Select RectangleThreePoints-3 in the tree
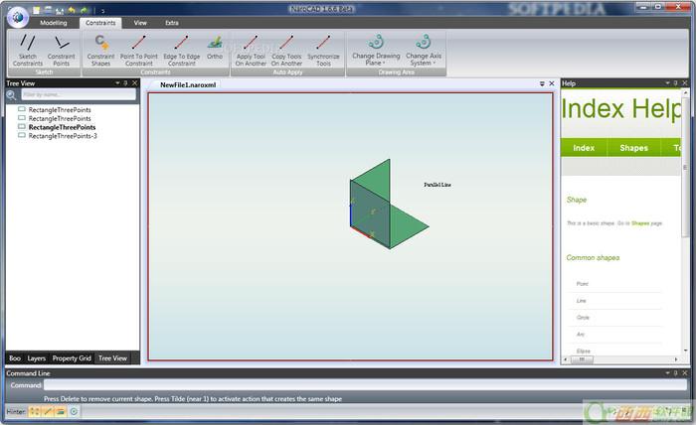The width and height of the screenshot is (696, 425). tap(63, 136)
